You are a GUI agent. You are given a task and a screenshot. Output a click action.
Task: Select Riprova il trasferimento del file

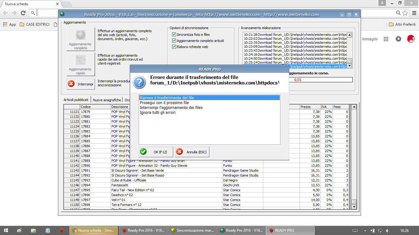[x=209, y=98]
